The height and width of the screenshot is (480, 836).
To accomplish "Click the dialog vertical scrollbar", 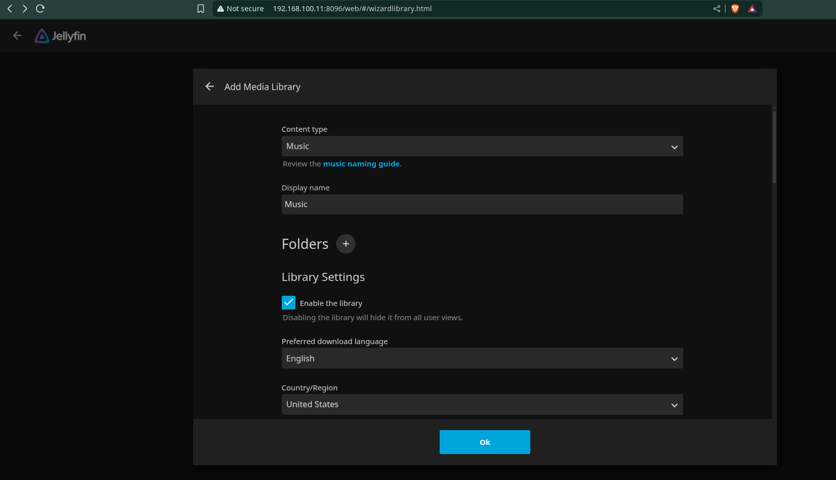I will pyautogui.click(x=774, y=148).
